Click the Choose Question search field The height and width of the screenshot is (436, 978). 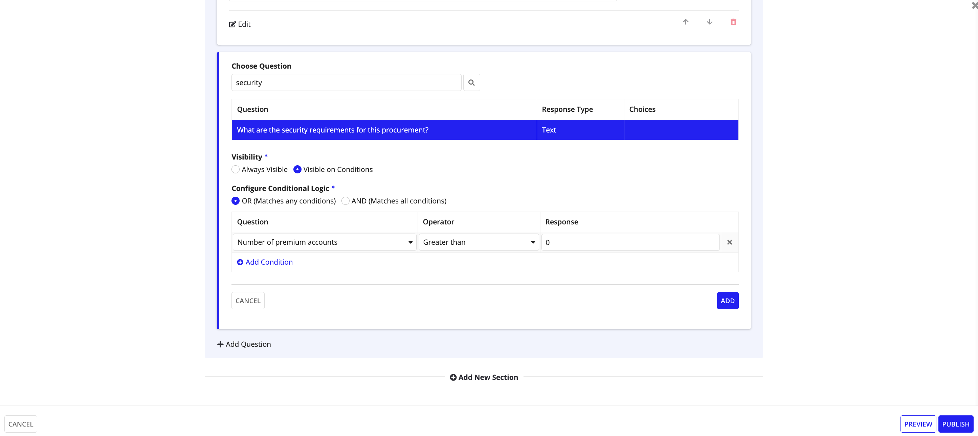coord(346,83)
